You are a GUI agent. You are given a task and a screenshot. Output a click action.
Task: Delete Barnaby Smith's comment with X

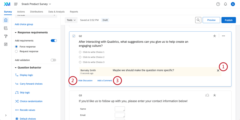pos(218,70)
